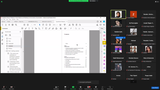Open Whiteboards
This screenshot has width=160, height=90.
tap(110, 87)
